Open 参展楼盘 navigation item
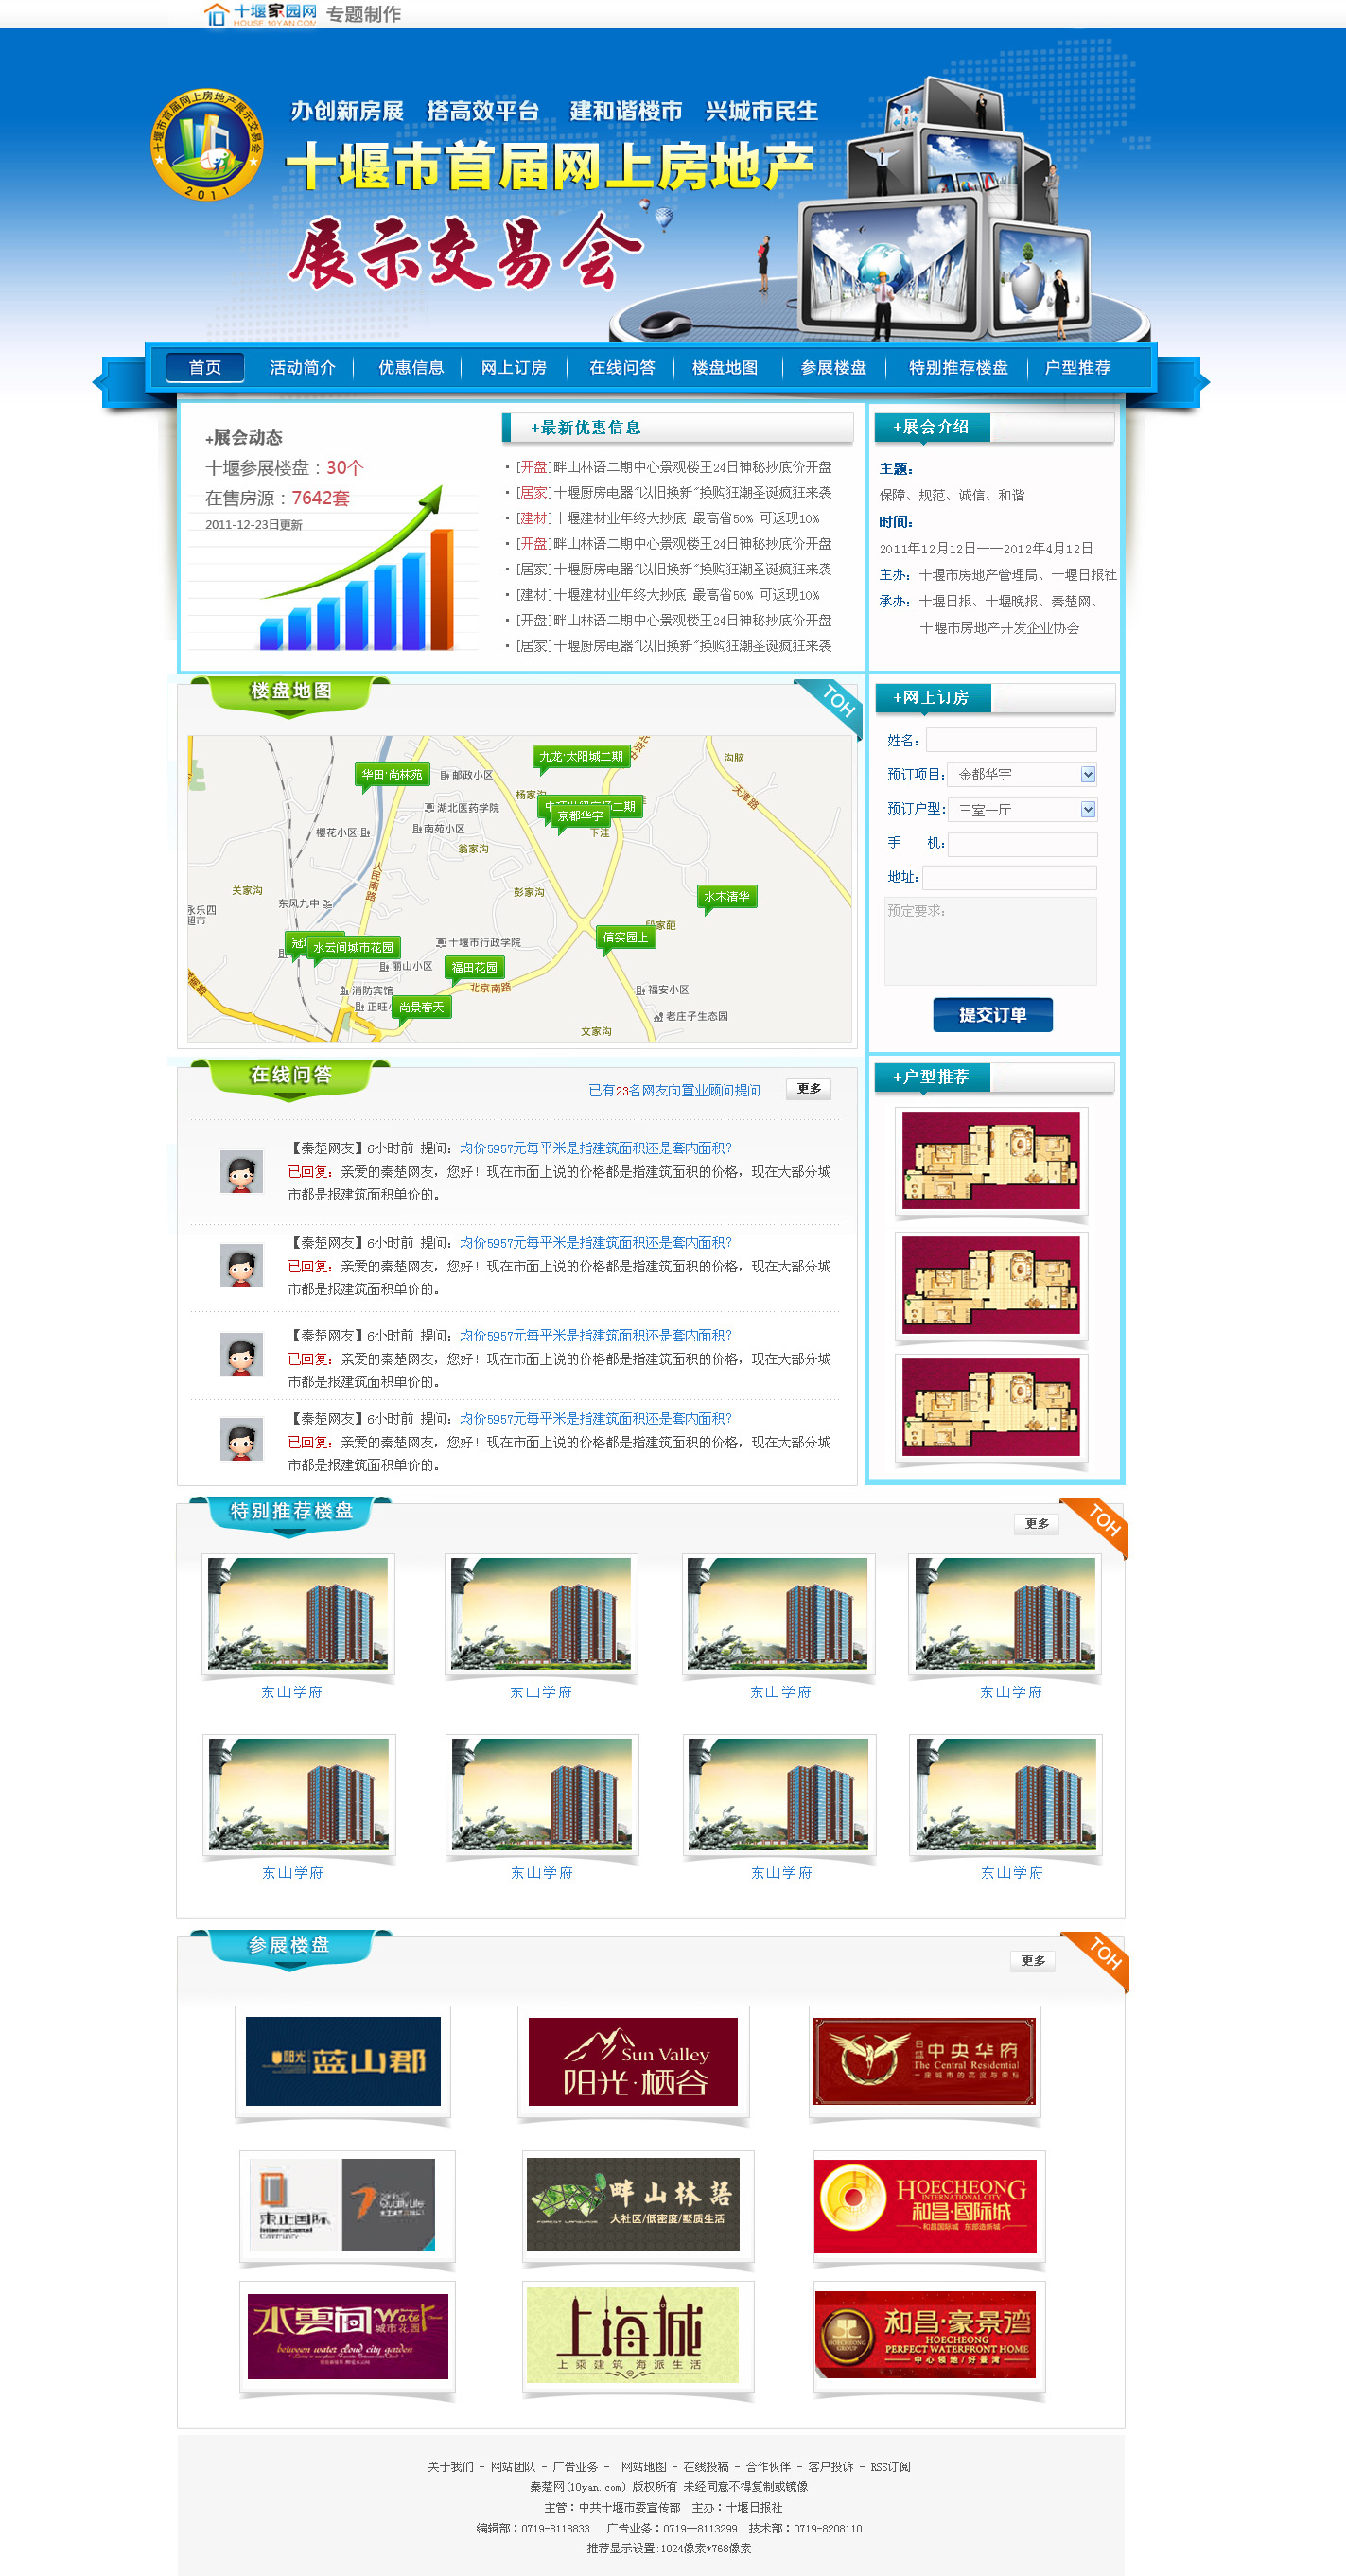The width and height of the screenshot is (1346, 2576). click(833, 367)
